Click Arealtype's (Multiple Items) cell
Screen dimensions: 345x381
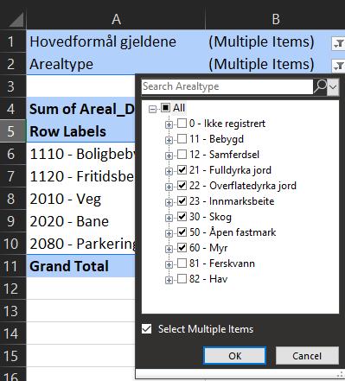click(x=268, y=64)
